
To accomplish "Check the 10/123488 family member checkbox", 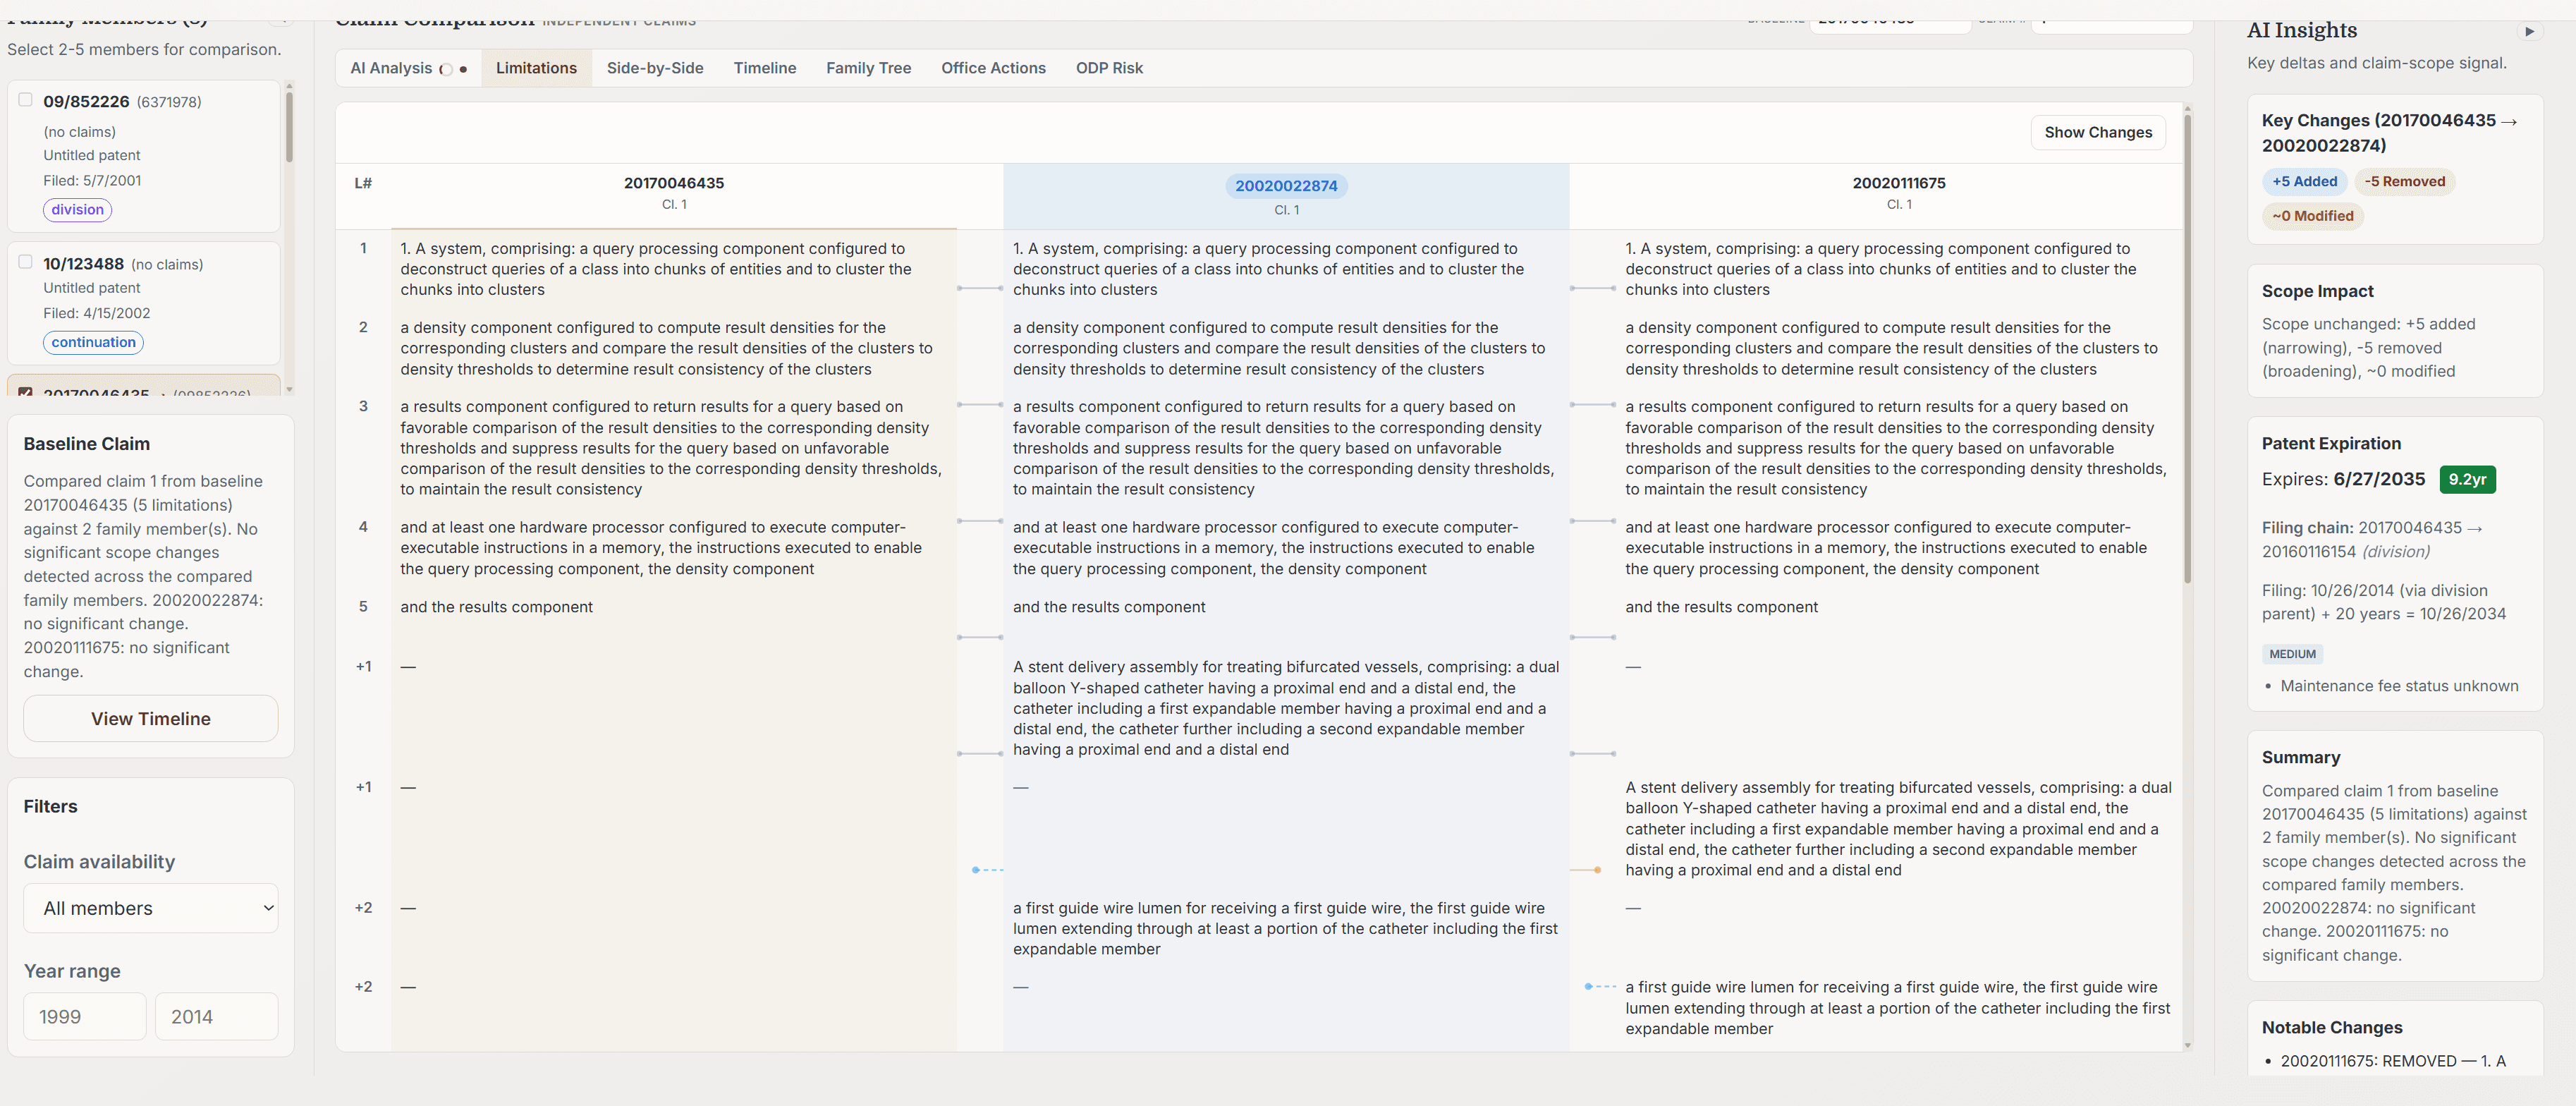I will click(26, 262).
